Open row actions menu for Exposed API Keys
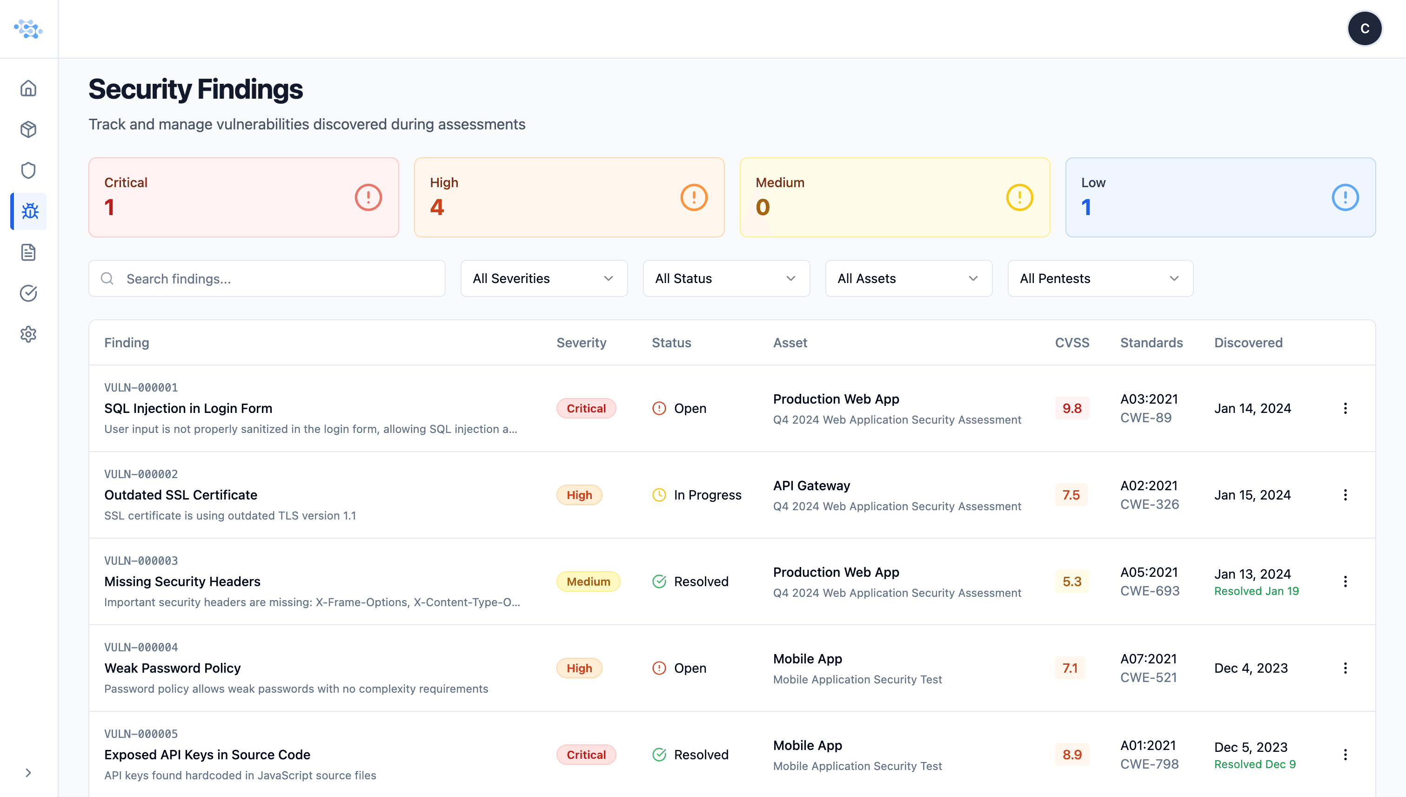The width and height of the screenshot is (1406, 797). pyautogui.click(x=1345, y=755)
